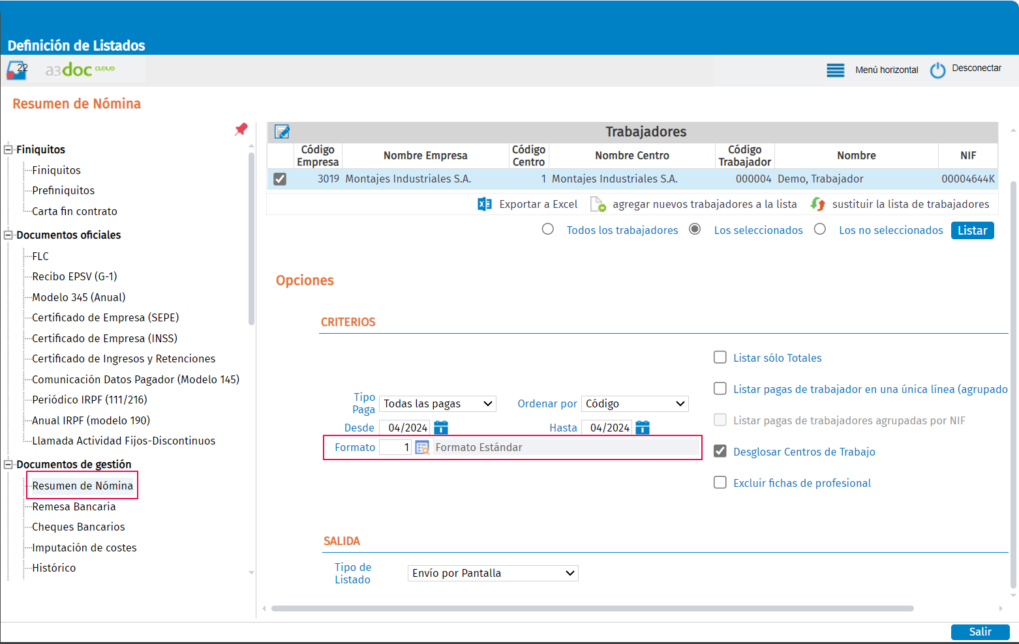
Task: Click the Excel icon next to Exportar
Action: pyautogui.click(x=485, y=204)
